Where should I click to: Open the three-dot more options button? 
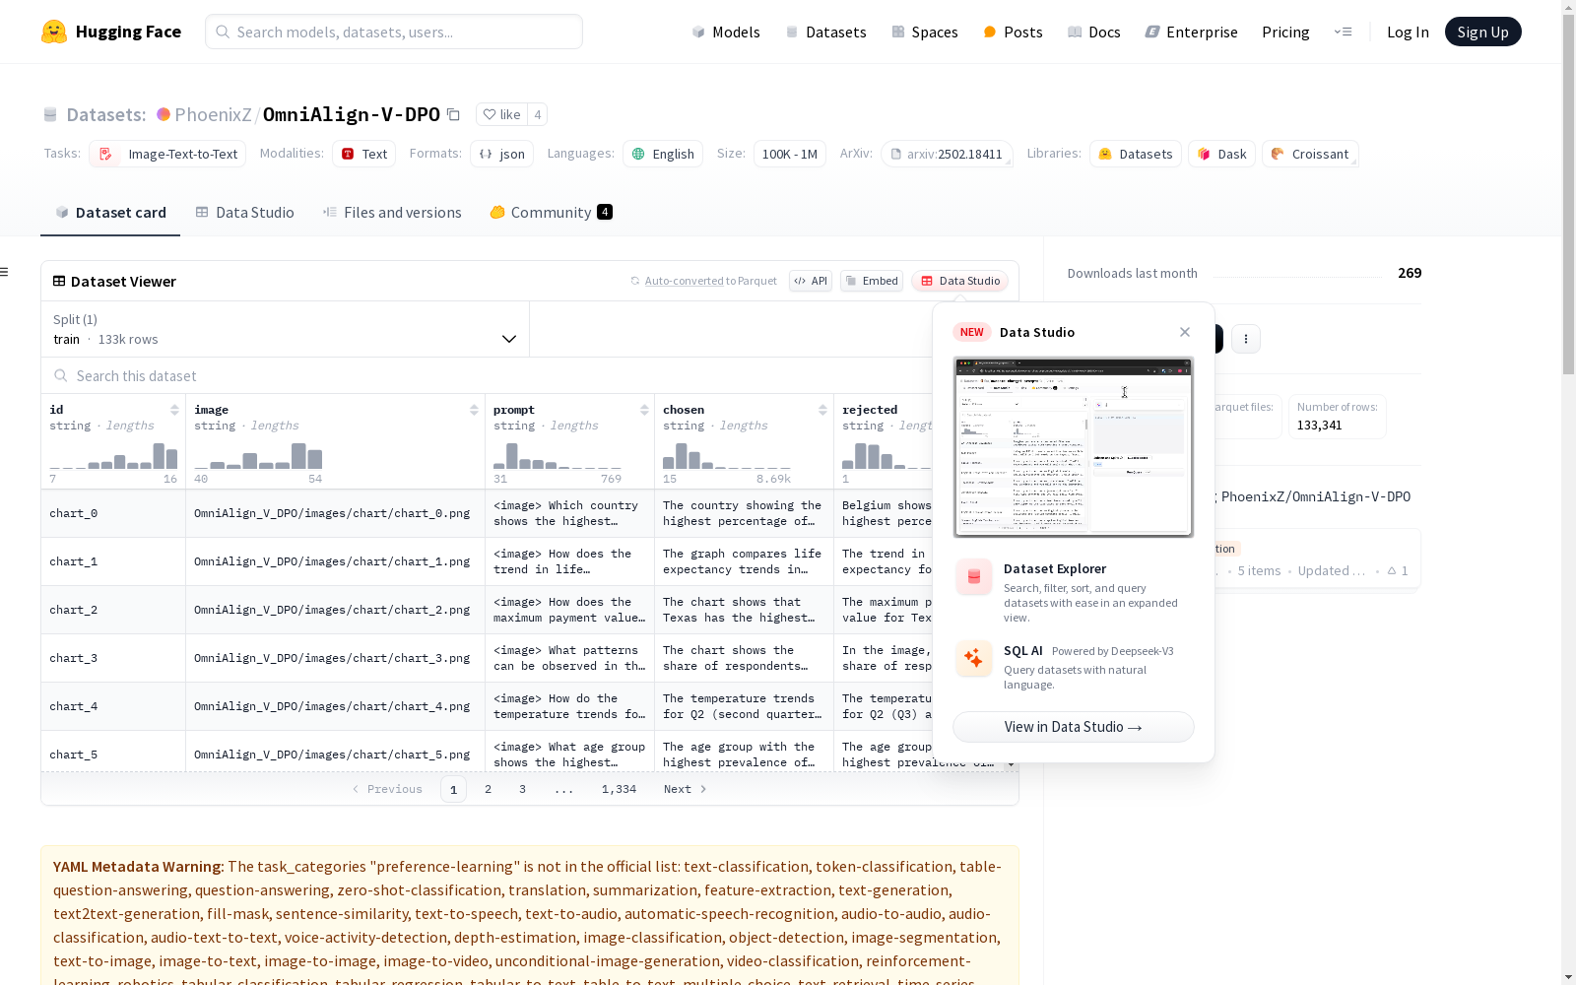tap(1246, 339)
